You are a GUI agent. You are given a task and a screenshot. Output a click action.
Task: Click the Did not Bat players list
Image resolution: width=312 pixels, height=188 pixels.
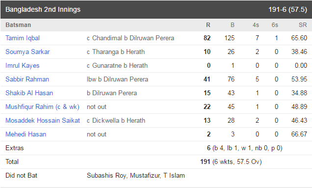[136, 175]
